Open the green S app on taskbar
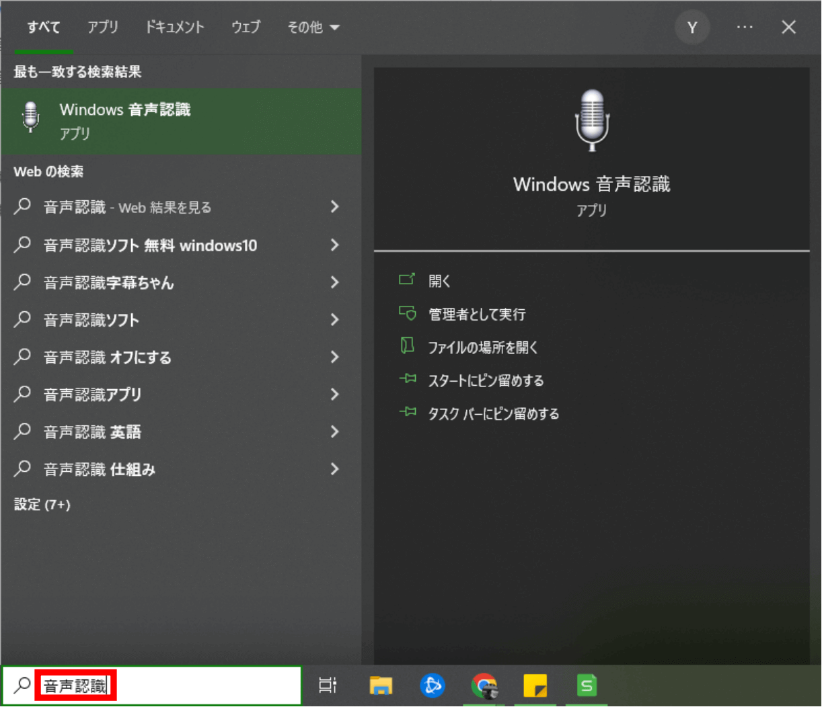The height and width of the screenshot is (707, 822). 587,685
